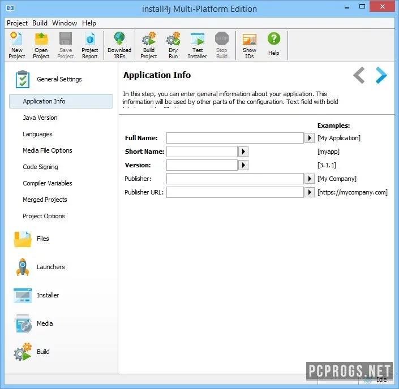399x389 pixels.
Task: Launch Test Installer
Action: [197, 45]
